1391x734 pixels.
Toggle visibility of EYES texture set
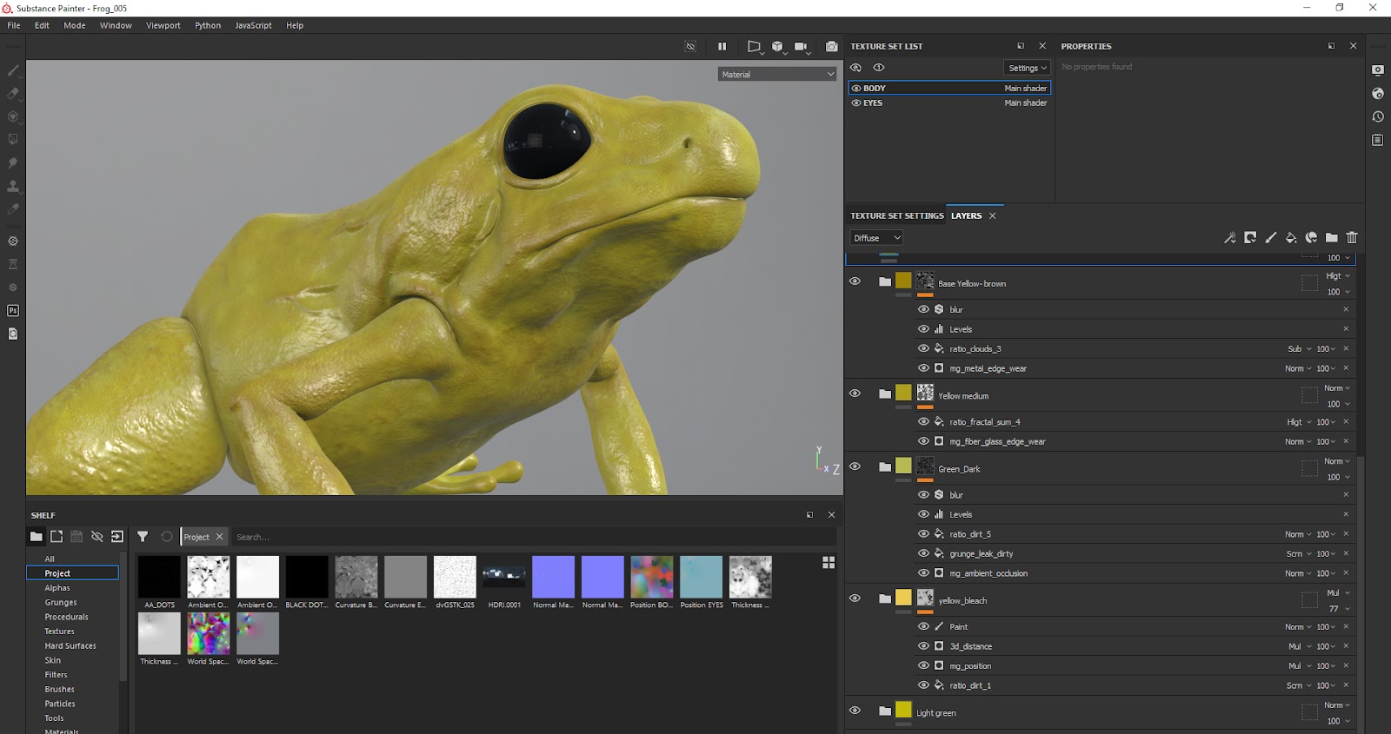click(856, 102)
